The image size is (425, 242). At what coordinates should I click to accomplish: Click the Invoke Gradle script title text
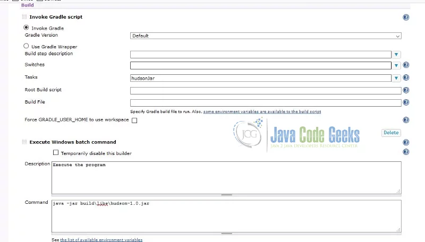click(x=56, y=17)
